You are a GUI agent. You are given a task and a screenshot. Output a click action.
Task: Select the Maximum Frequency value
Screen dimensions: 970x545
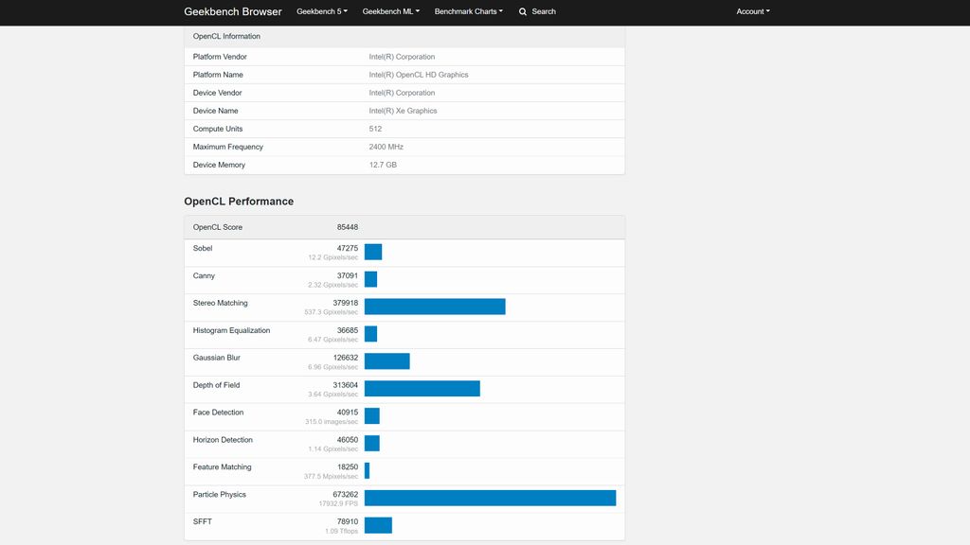[386, 147]
